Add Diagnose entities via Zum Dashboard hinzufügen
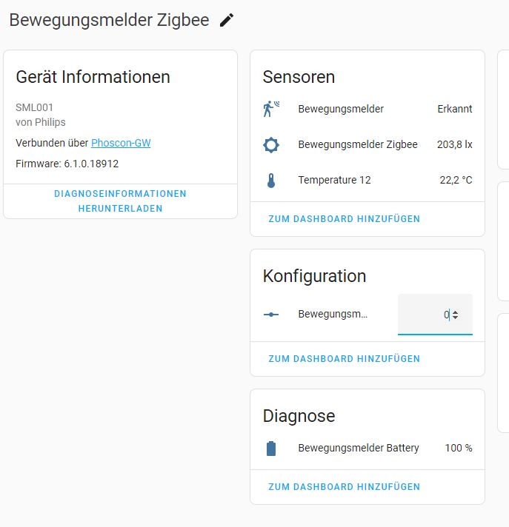Screen dimensions: 509x527 344,487
